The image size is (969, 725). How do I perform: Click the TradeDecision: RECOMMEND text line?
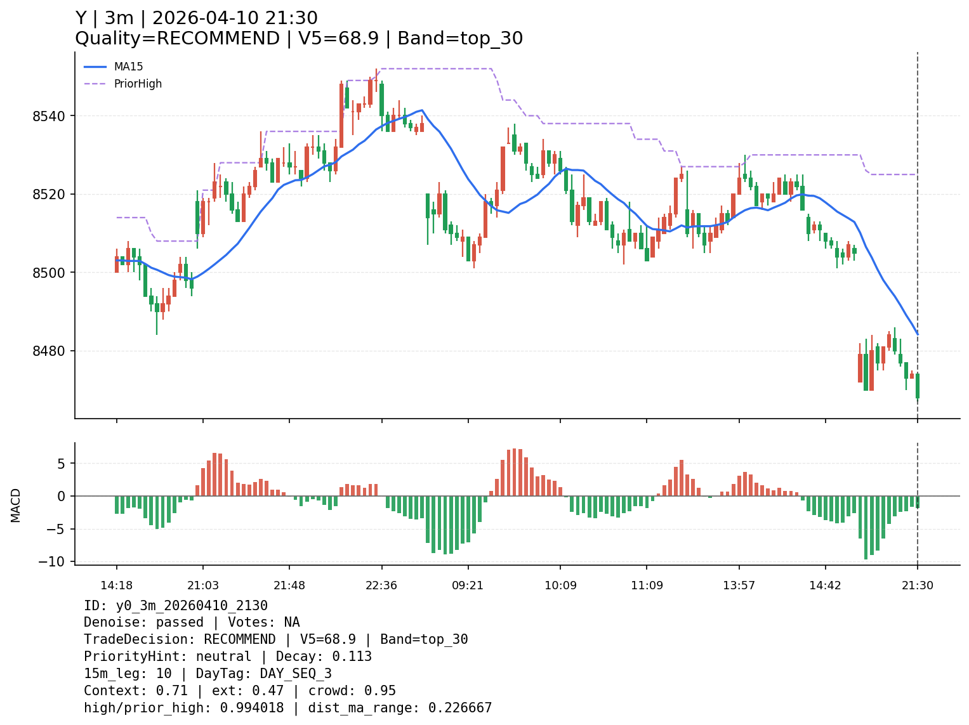[275, 639]
